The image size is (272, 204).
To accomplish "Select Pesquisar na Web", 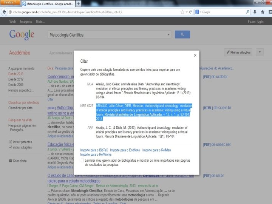I will (x=20, y=120).
